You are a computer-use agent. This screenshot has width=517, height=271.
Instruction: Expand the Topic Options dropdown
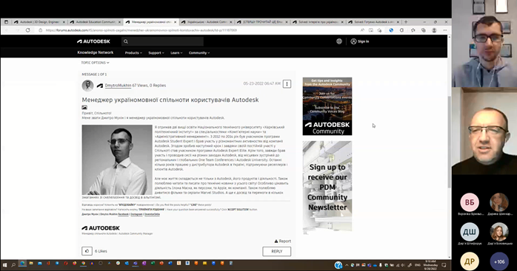coord(95,63)
